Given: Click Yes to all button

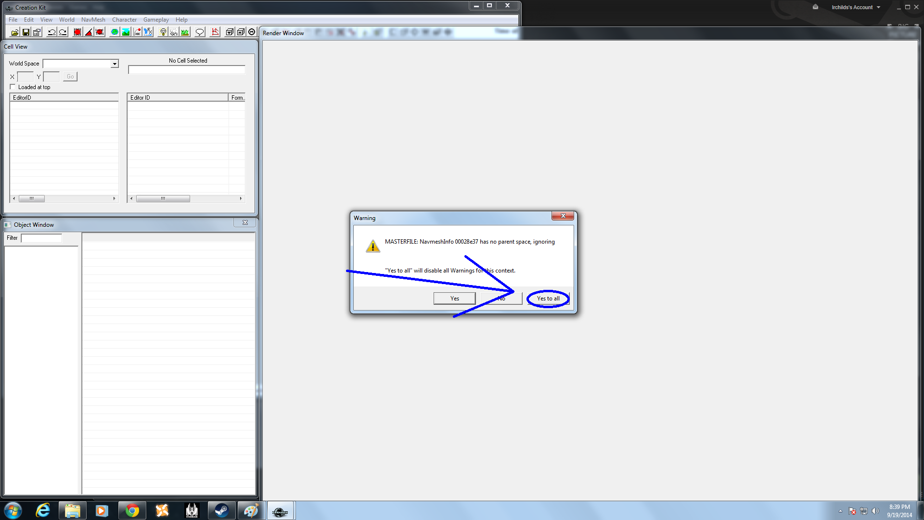Looking at the screenshot, I should click(x=548, y=299).
